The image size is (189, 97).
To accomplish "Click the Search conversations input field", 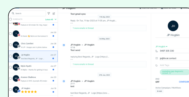I will pyautogui.click(x=28, y=13).
